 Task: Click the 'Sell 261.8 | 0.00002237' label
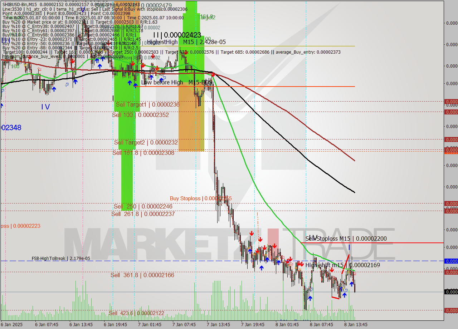click(143, 214)
